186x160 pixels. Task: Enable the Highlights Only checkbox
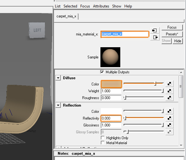click(x=103, y=138)
